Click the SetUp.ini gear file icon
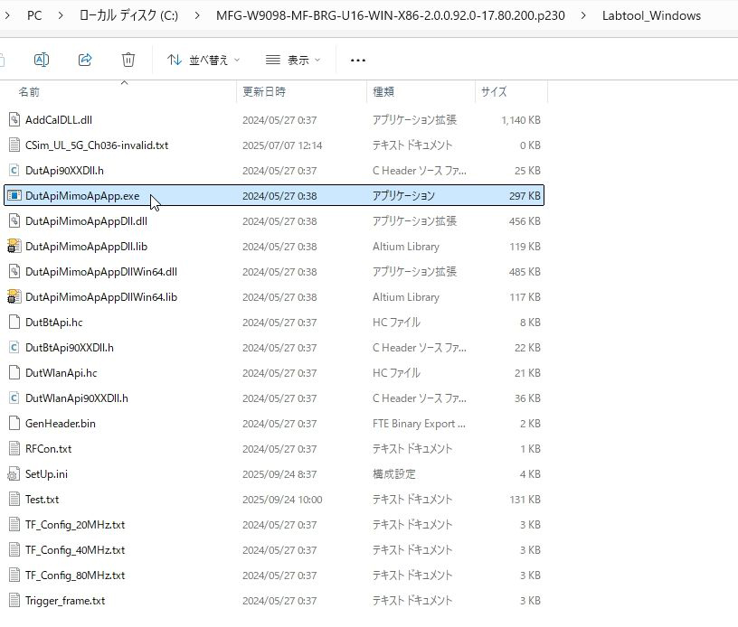This screenshot has height=627, width=738. tap(14, 473)
